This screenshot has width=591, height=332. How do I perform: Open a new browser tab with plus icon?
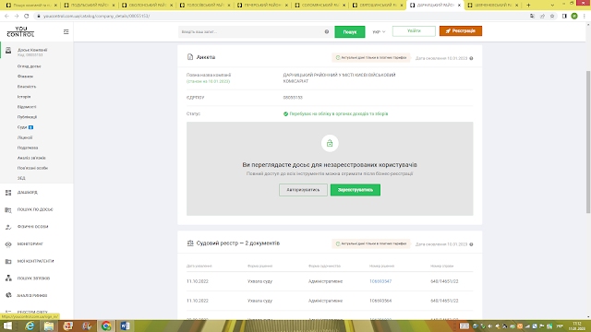528,5
